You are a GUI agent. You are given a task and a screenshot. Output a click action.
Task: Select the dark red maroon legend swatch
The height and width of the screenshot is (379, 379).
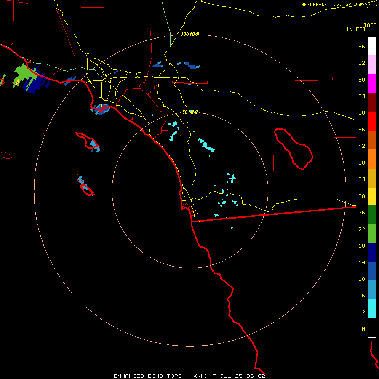[x=372, y=103]
